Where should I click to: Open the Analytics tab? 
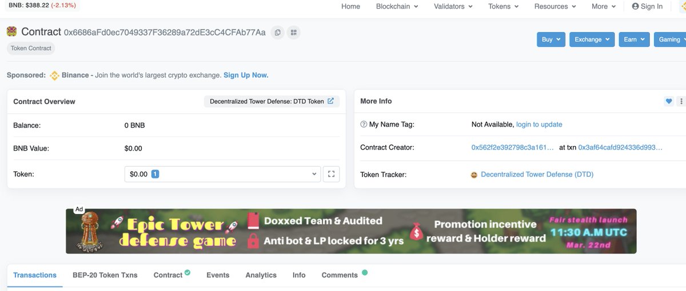(261, 275)
